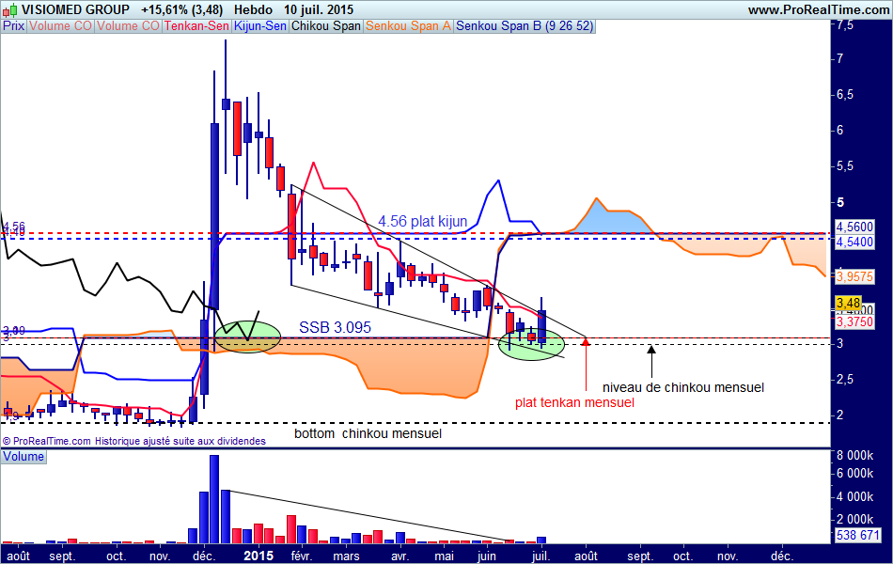Click the Kijun-Sen indicator label
The image size is (893, 564).
coord(260,26)
